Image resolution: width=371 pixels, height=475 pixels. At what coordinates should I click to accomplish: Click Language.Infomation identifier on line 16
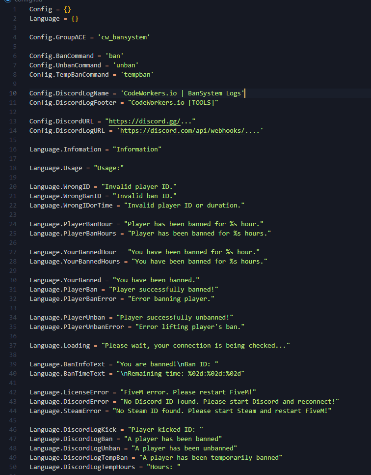[x=65, y=149]
